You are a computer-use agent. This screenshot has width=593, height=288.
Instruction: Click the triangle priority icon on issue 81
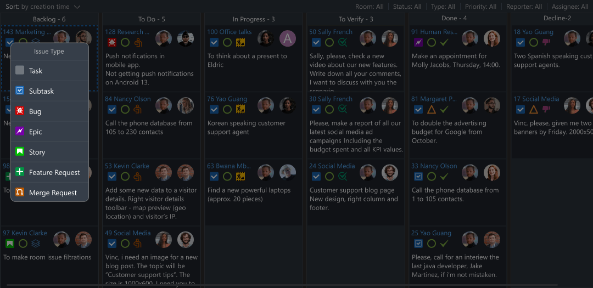(x=432, y=109)
